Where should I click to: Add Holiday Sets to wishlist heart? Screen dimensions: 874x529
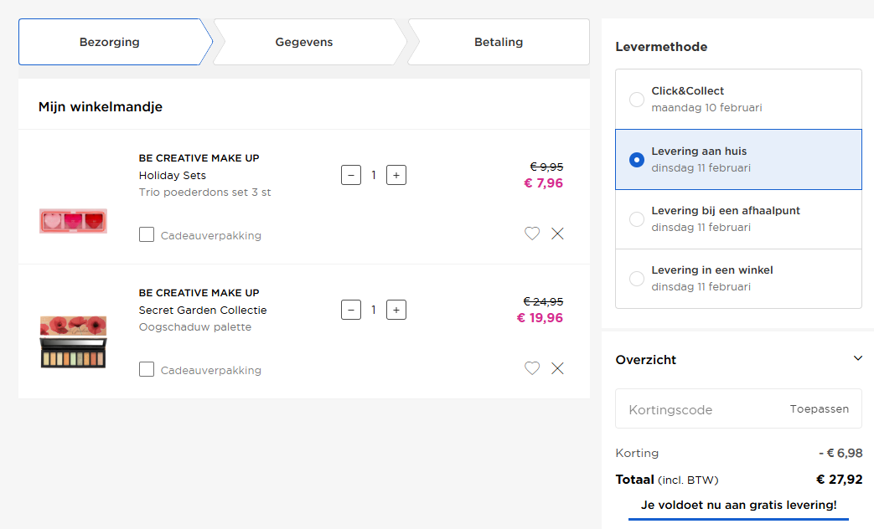click(532, 234)
